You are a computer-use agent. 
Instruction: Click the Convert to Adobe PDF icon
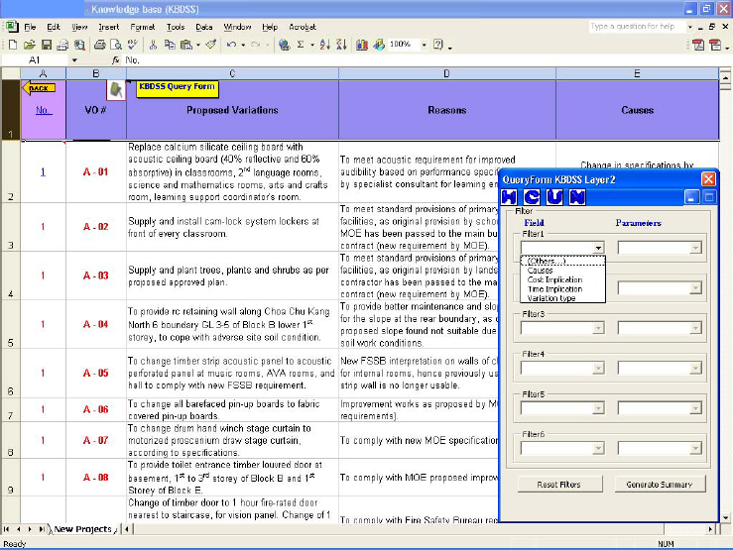tap(698, 45)
